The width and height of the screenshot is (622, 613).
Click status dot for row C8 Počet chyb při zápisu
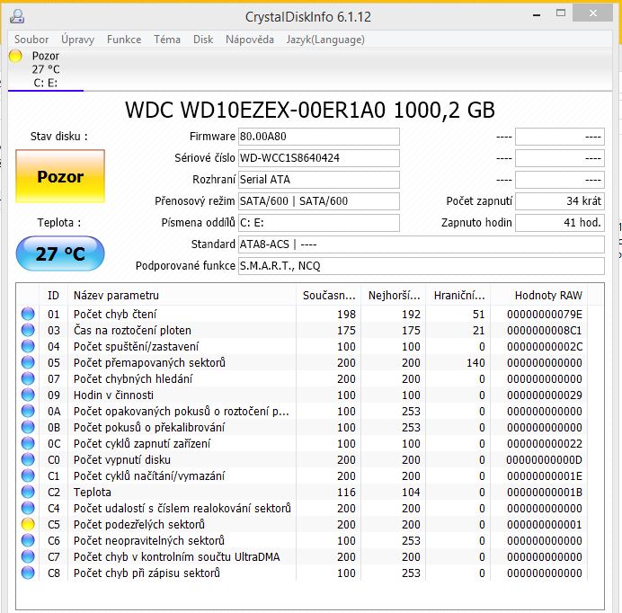28,573
